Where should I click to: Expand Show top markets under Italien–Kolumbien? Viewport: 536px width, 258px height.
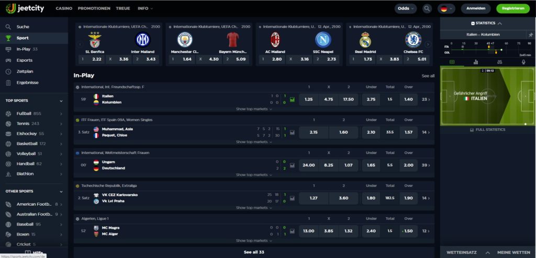(x=254, y=109)
